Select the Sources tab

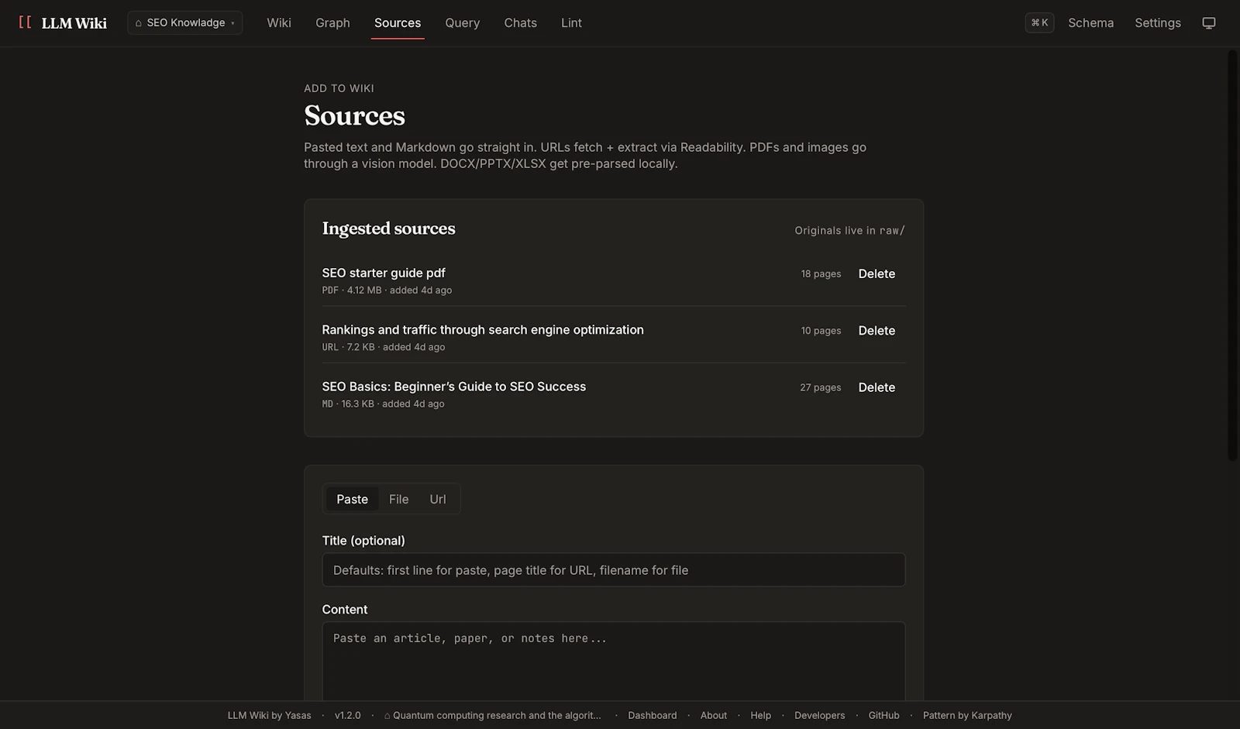pyautogui.click(x=398, y=22)
